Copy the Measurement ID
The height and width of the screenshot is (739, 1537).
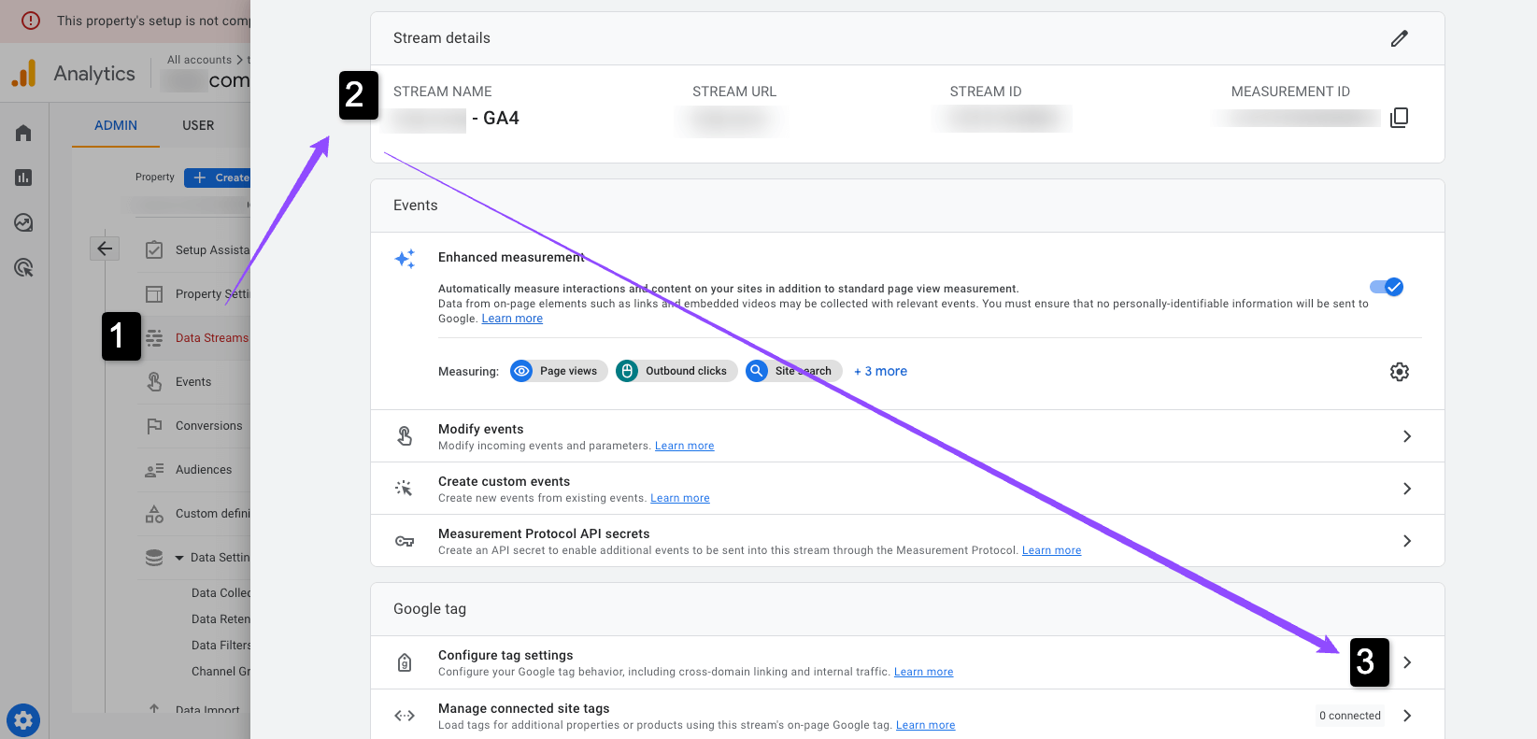pos(1399,118)
